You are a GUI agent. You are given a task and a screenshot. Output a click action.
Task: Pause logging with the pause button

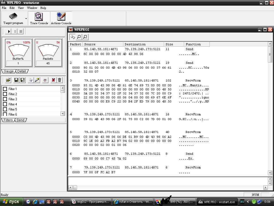coord(15,31)
